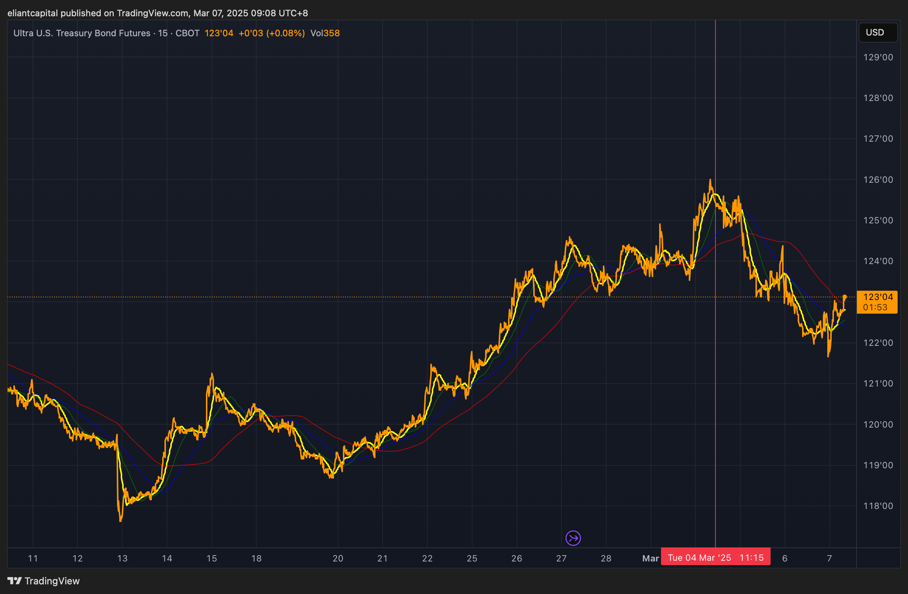Viewport: 908px width, 594px height.
Task: Select date 13 on the time axis
Action: click(x=122, y=558)
